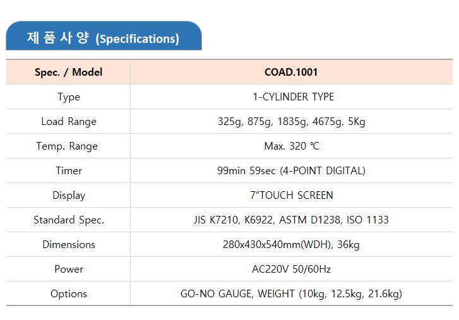Click the Spec. / Model header cell
Image resolution: width=459 pixels, height=320 pixels.
tap(68, 72)
